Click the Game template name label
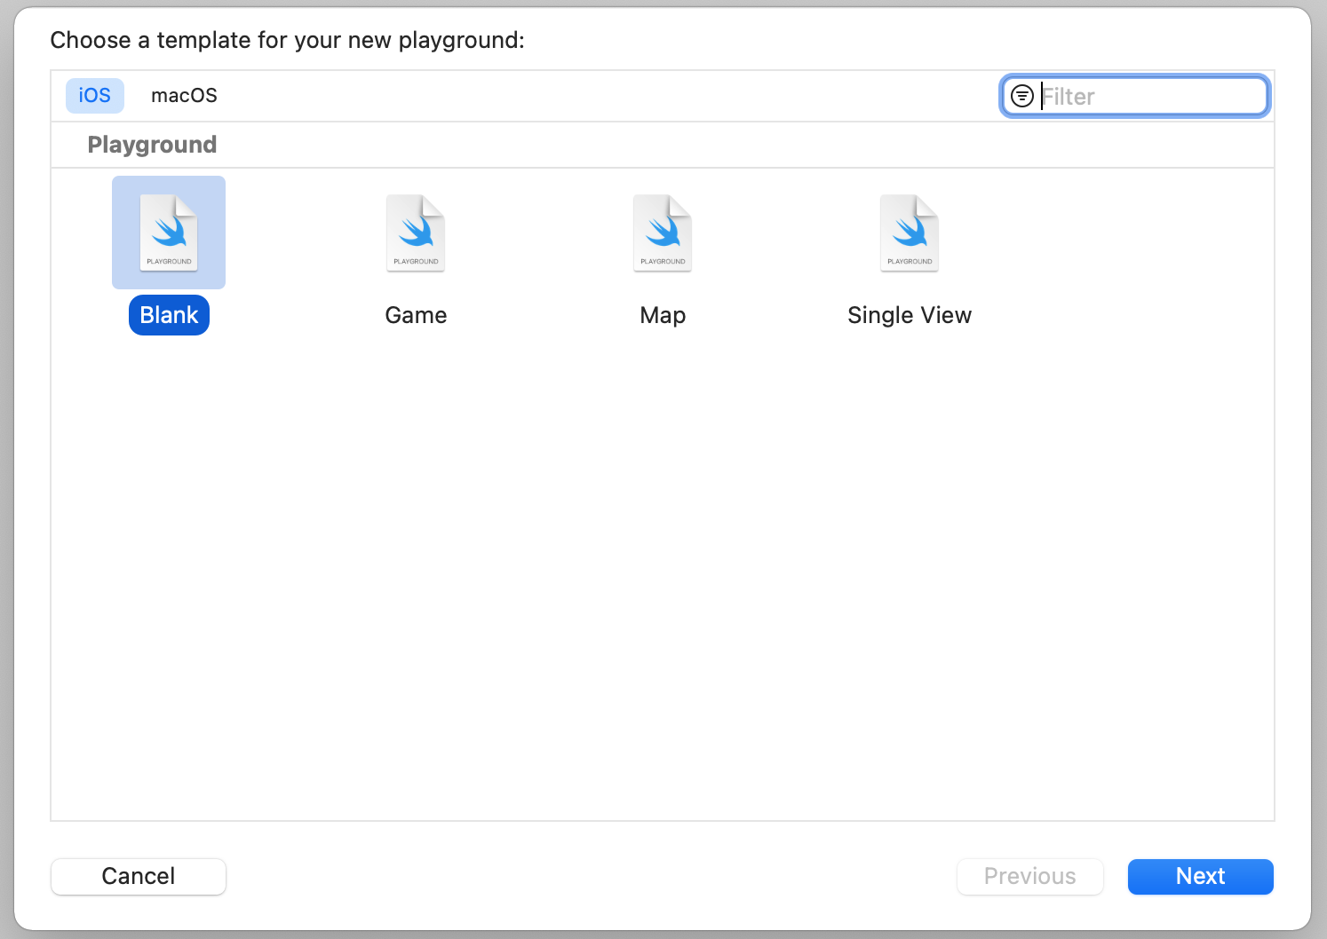This screenshot has height=939, width=1327. pyautogui.click(x=416, y=314)
